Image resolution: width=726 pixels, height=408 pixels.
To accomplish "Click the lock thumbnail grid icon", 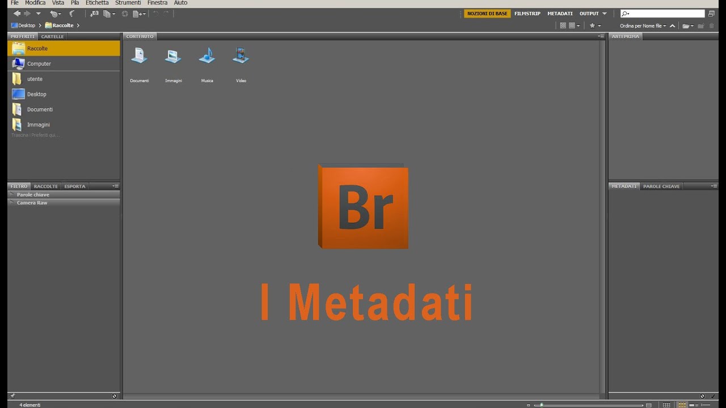I will pos(666,405).
